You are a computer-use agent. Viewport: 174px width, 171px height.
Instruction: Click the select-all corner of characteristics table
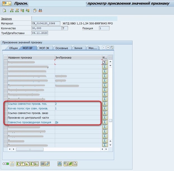pos(6,57)
